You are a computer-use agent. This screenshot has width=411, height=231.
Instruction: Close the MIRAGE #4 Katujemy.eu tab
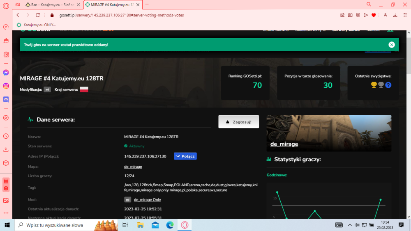pyautogui.click(x=138, y=5)
